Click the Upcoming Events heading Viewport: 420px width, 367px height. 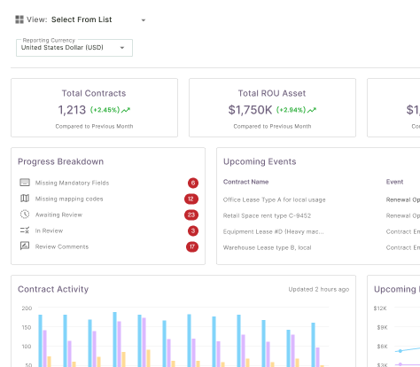(260, 161)
